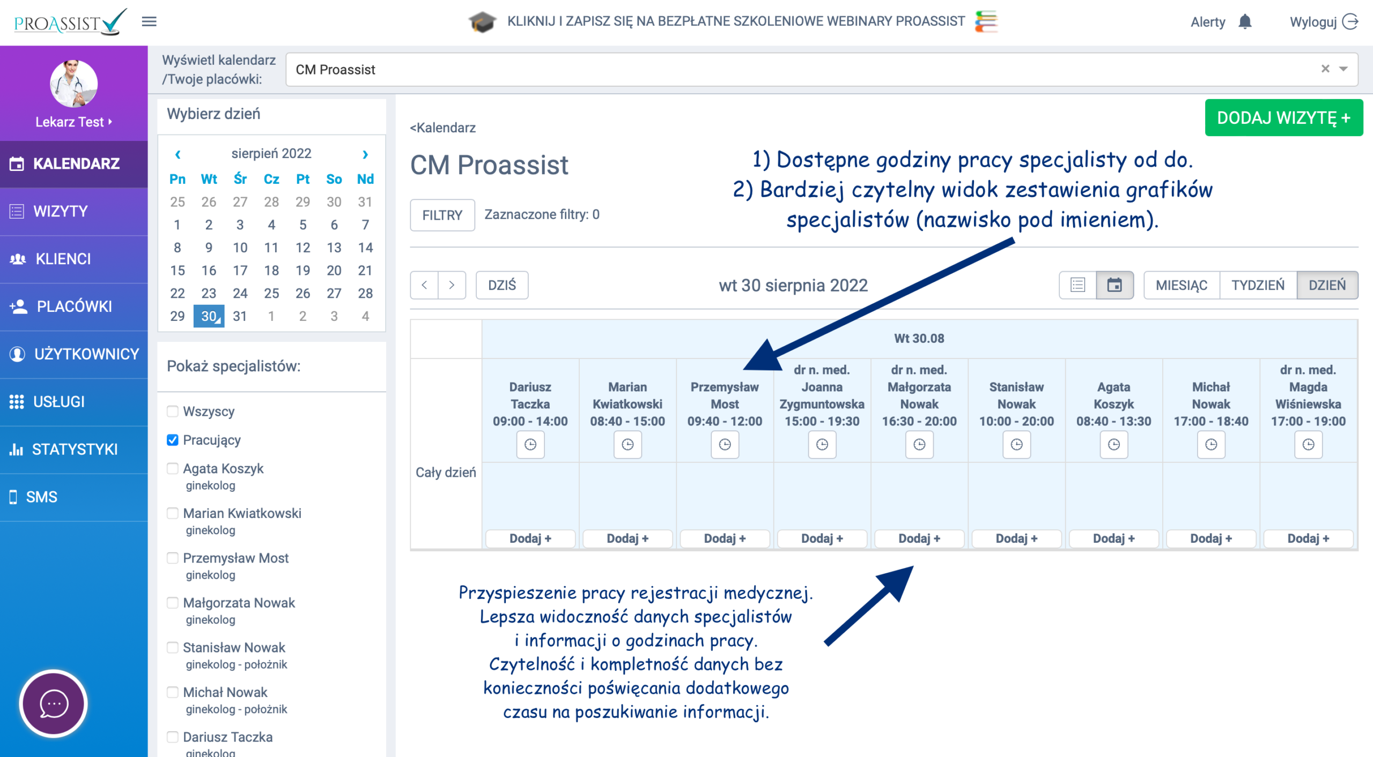This screenshot has width=1373, height=757.
Task: Click the books stack icon in banner
Action: click(x=986, y=21)
